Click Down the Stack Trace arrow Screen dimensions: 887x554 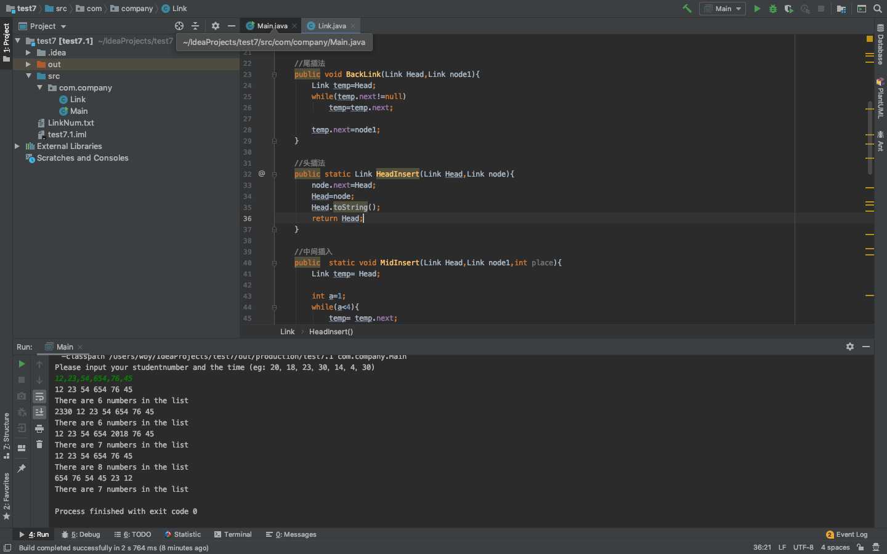click(39, 380)
